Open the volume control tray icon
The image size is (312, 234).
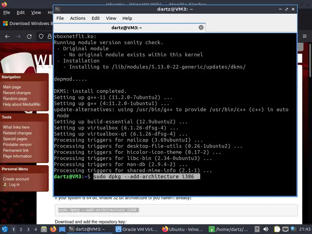click(x=266, y=229)
